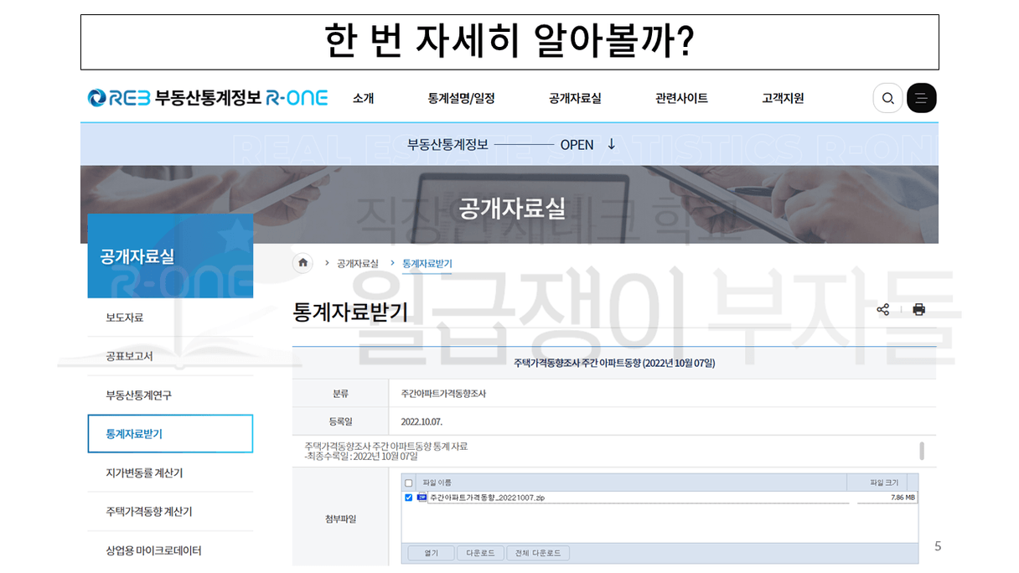This screenshot has width=1019, height=573.
Task: Click the printer icon
Action: [x=918, y=309]
